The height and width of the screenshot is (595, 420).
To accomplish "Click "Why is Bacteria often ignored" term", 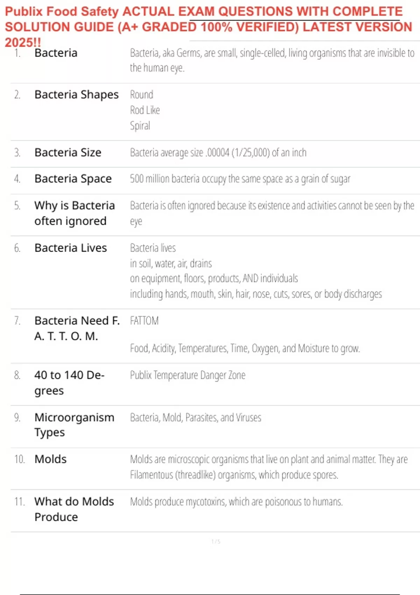I will pyautogui.click(x=74, y=213).
